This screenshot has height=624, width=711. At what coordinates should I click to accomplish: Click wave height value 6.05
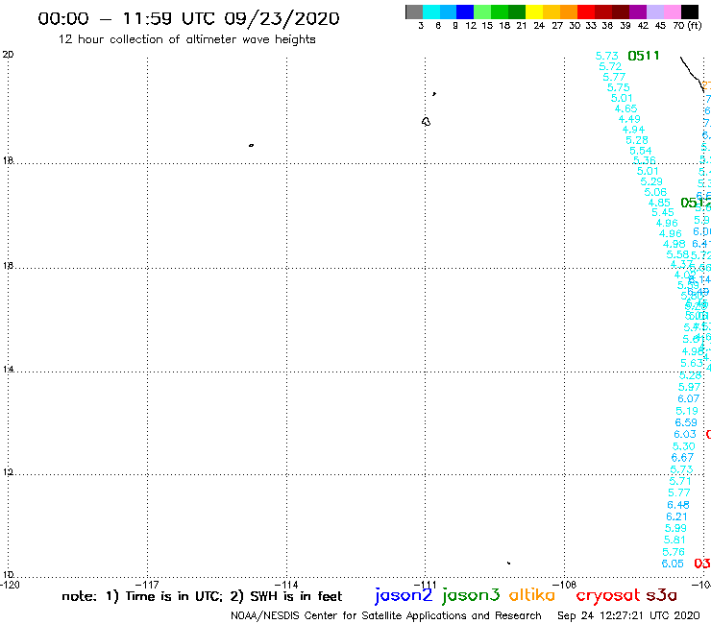point(673,564)
